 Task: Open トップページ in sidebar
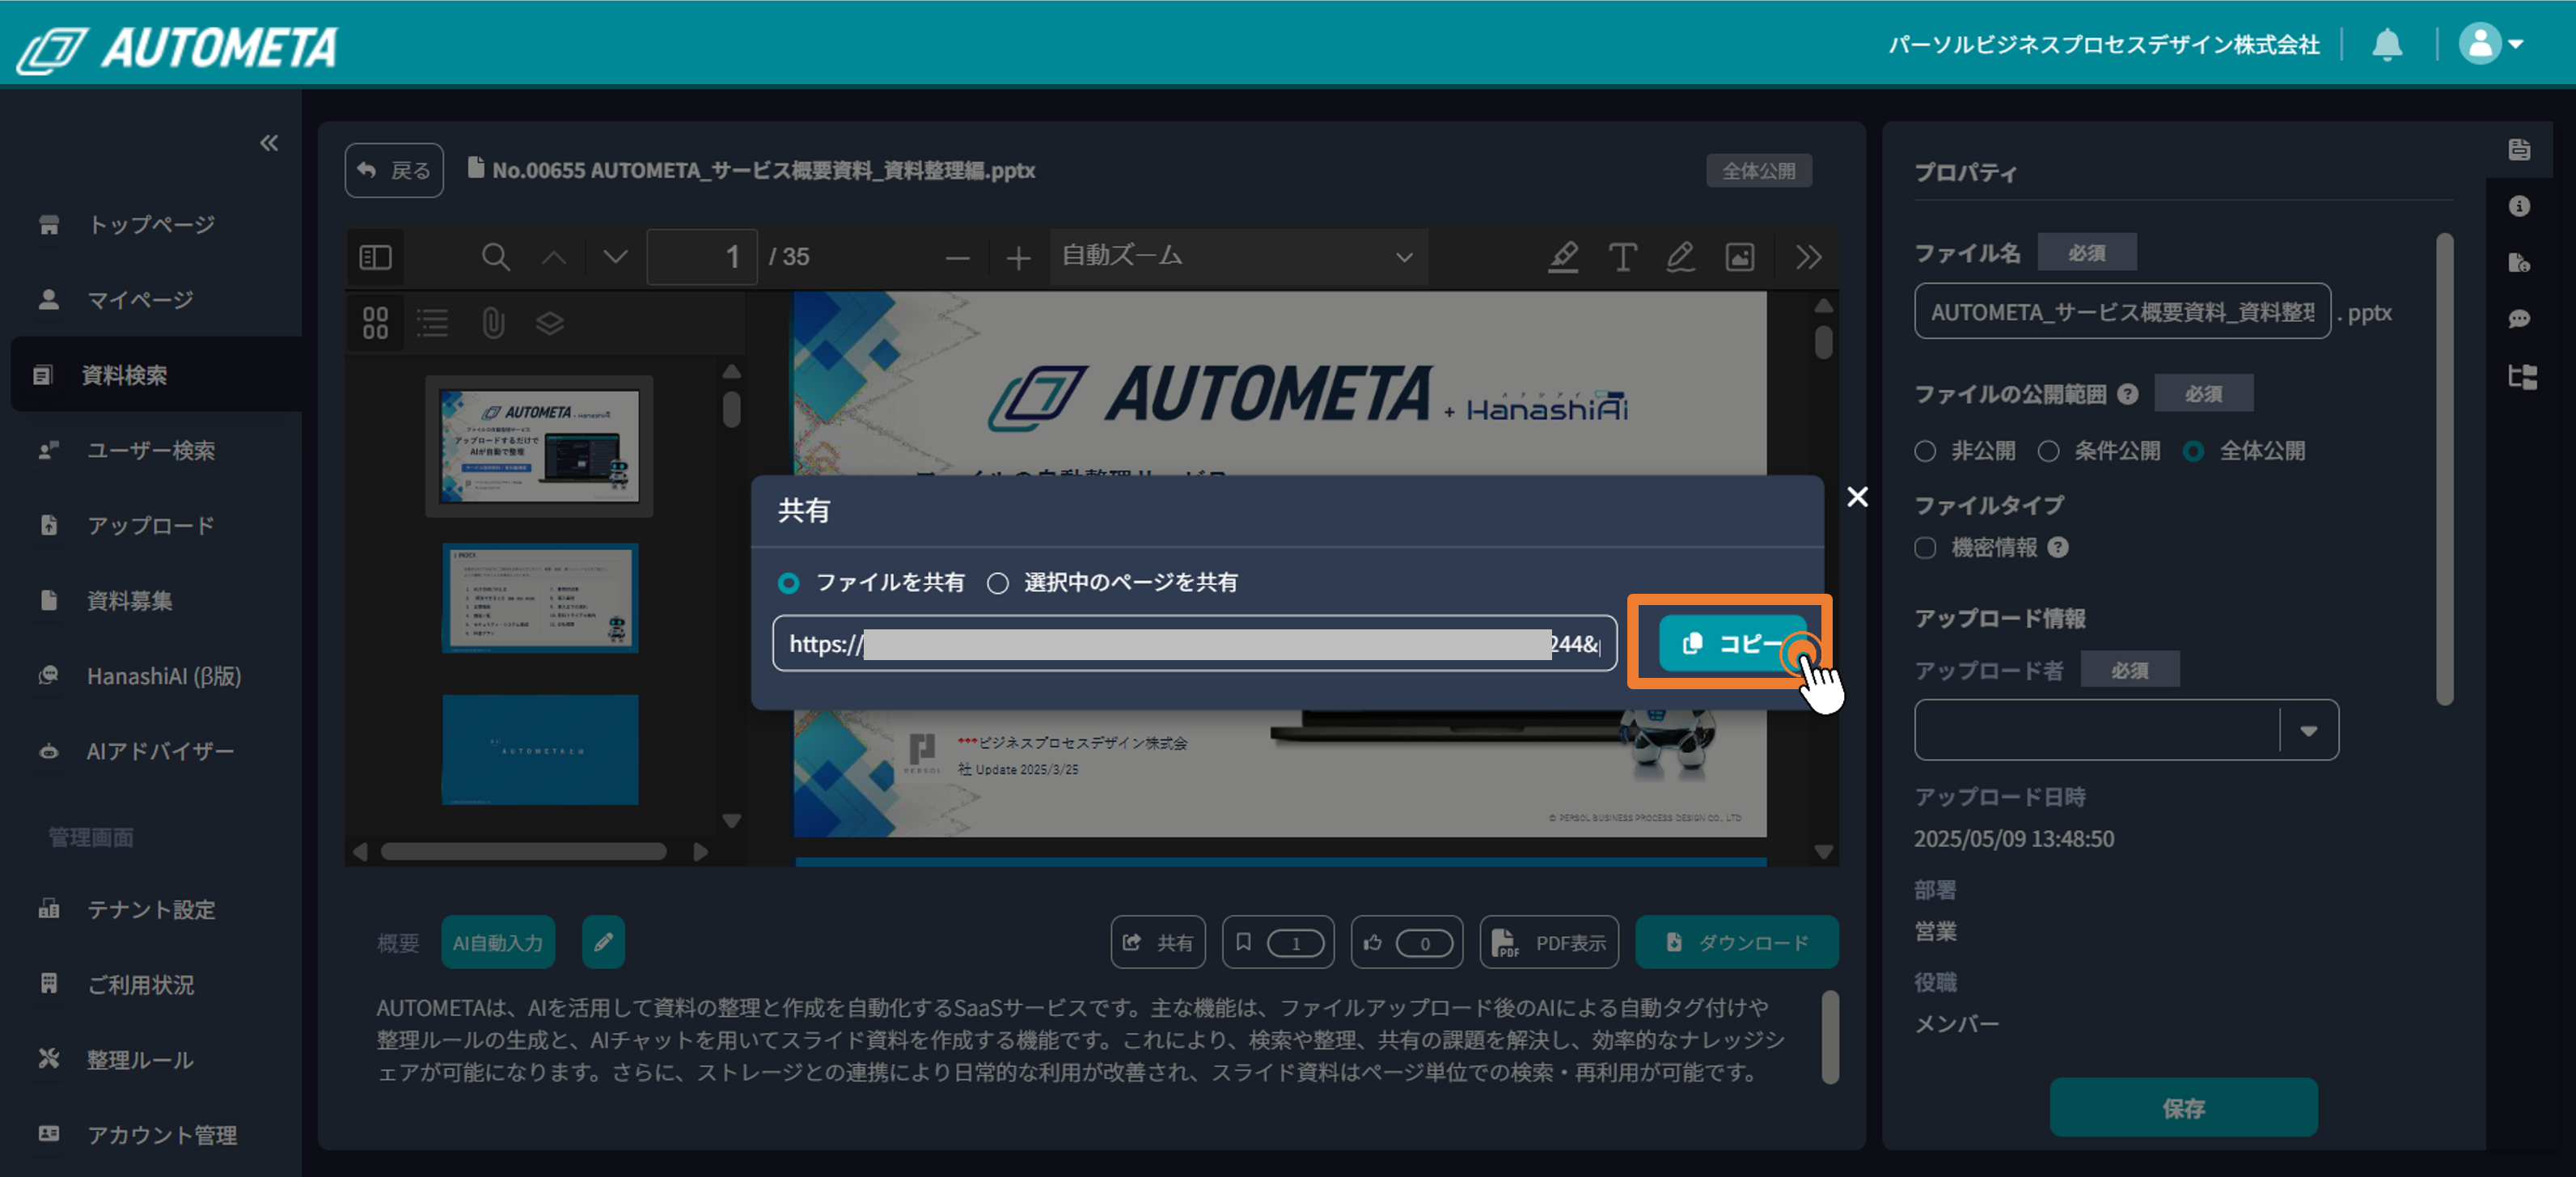pos(150,224)
